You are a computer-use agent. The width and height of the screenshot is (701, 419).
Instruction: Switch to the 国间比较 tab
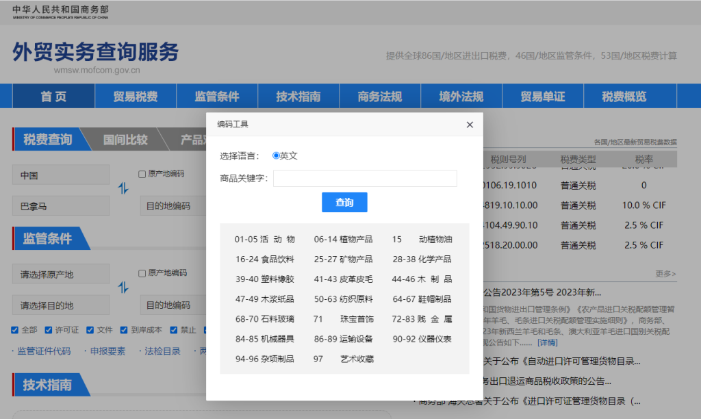pos(125,140)
